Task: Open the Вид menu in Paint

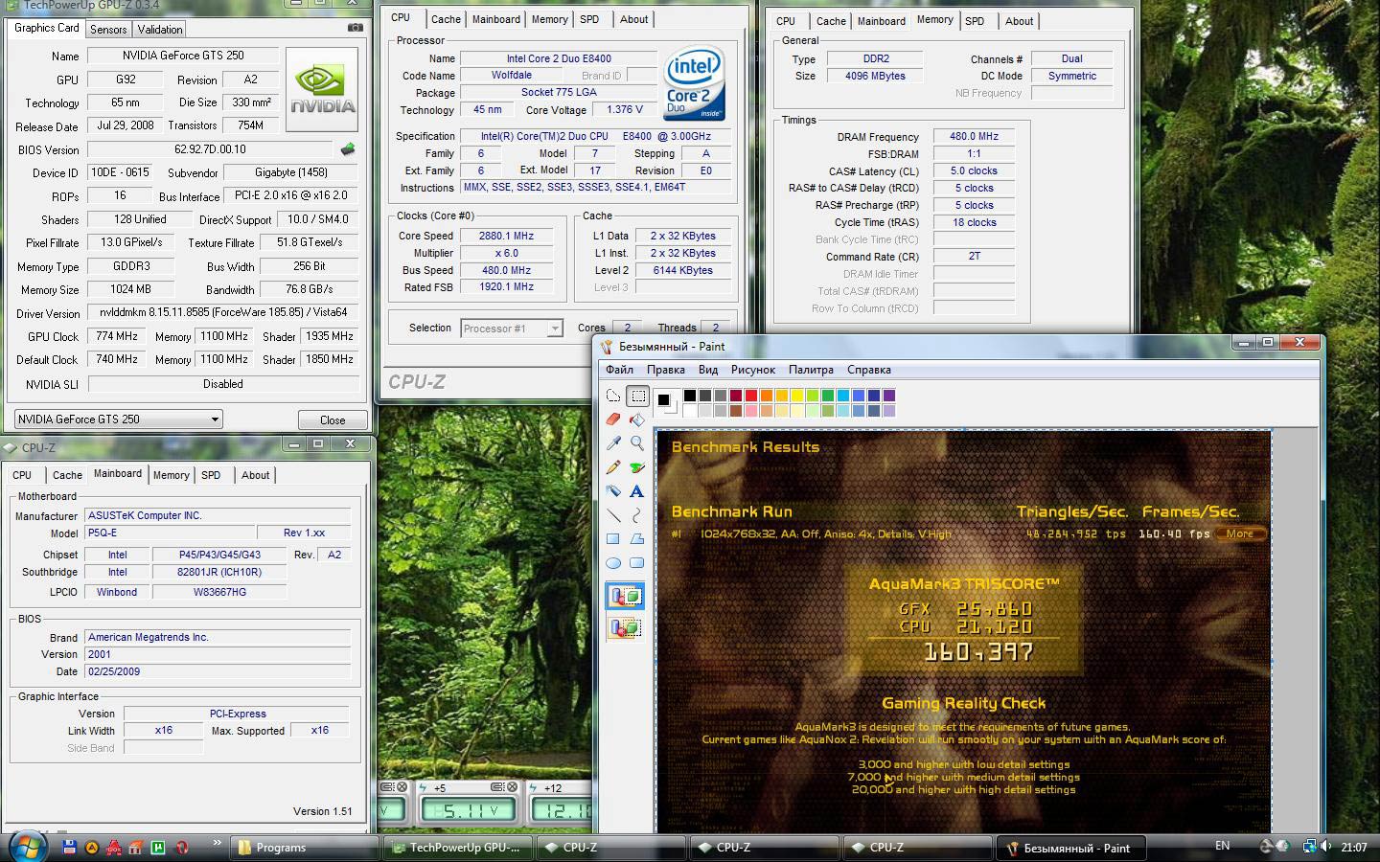Action: (x=708, y=370)
